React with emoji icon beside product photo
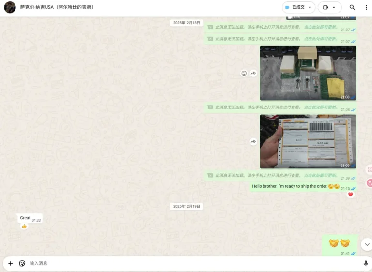 coord(244,73)
